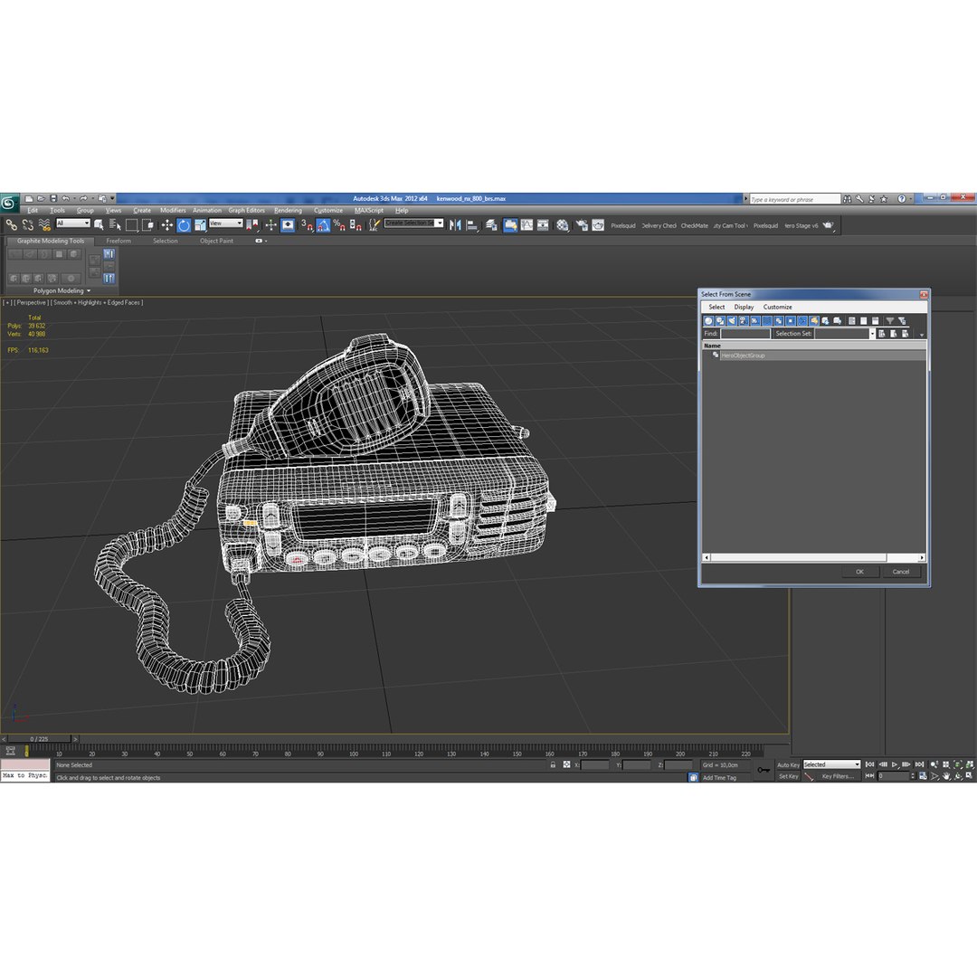Click the pink MAXScript listener swatch
The width and height of the screenshot is (977, 977).
click(25, 764)
